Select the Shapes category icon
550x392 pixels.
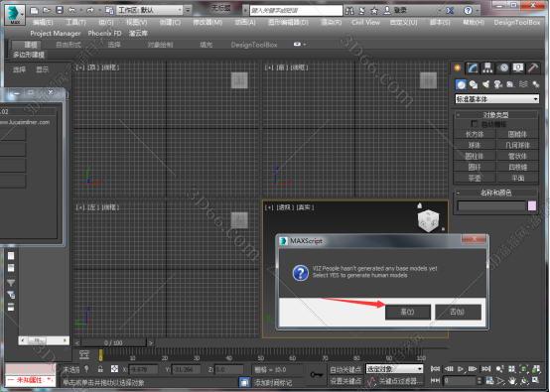474,84
